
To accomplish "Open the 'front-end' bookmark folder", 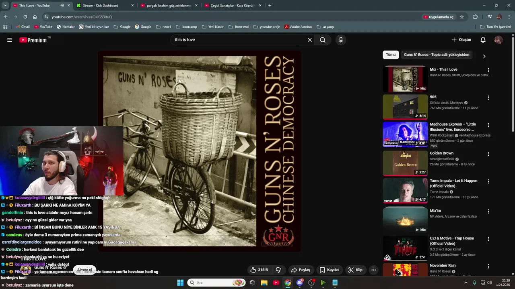I will (238, 27).
